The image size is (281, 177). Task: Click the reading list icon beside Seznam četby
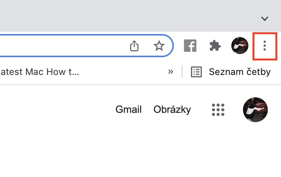[x=197, y=72]
